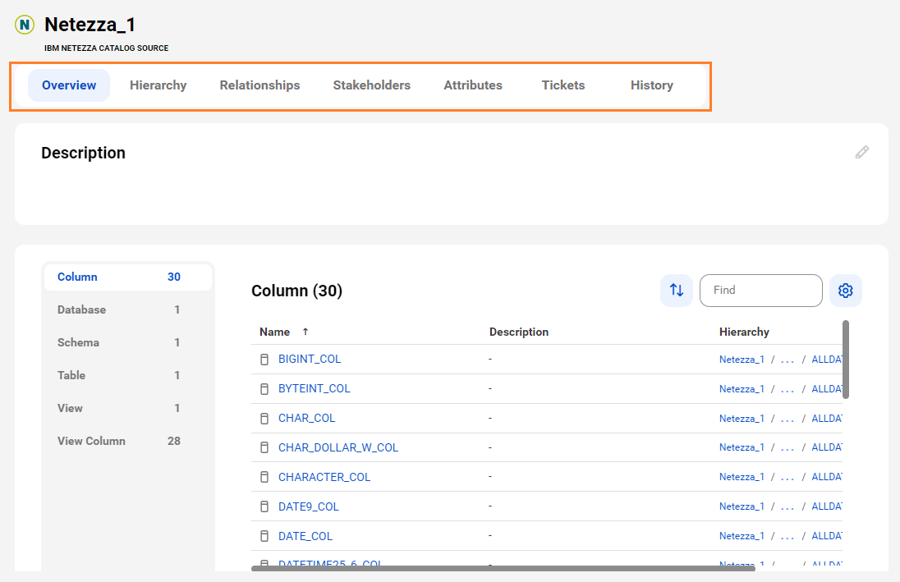Click the Hierarchy column header

tap(744, 332)
